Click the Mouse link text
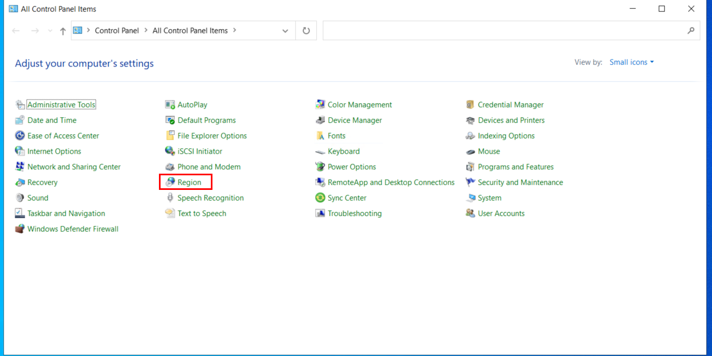 [489, 151]
